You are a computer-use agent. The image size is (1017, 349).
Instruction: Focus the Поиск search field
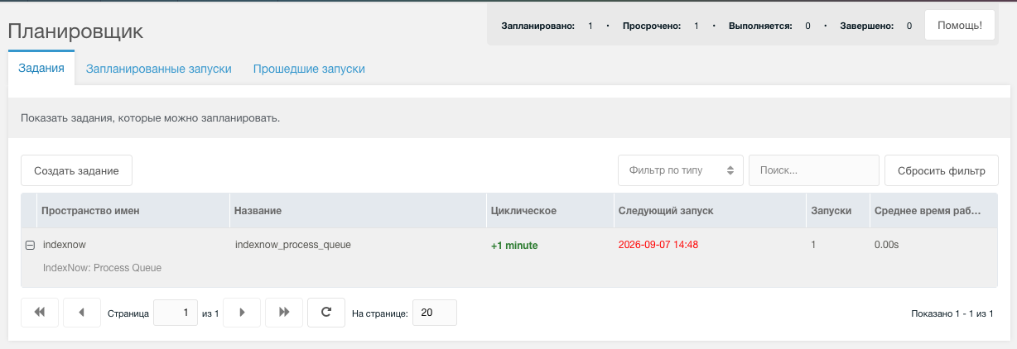click(814, 170)
